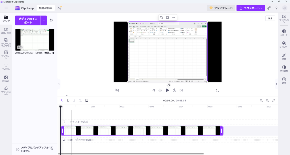Click the Upgrade button
The width and height of the screenshot is (290, 155).
[221, 8]
